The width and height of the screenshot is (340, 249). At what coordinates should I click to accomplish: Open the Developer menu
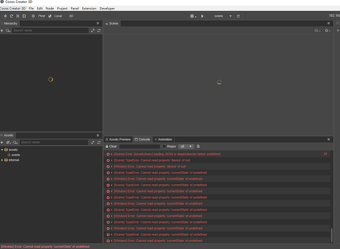pyautogui.click(x=107, y=8)
